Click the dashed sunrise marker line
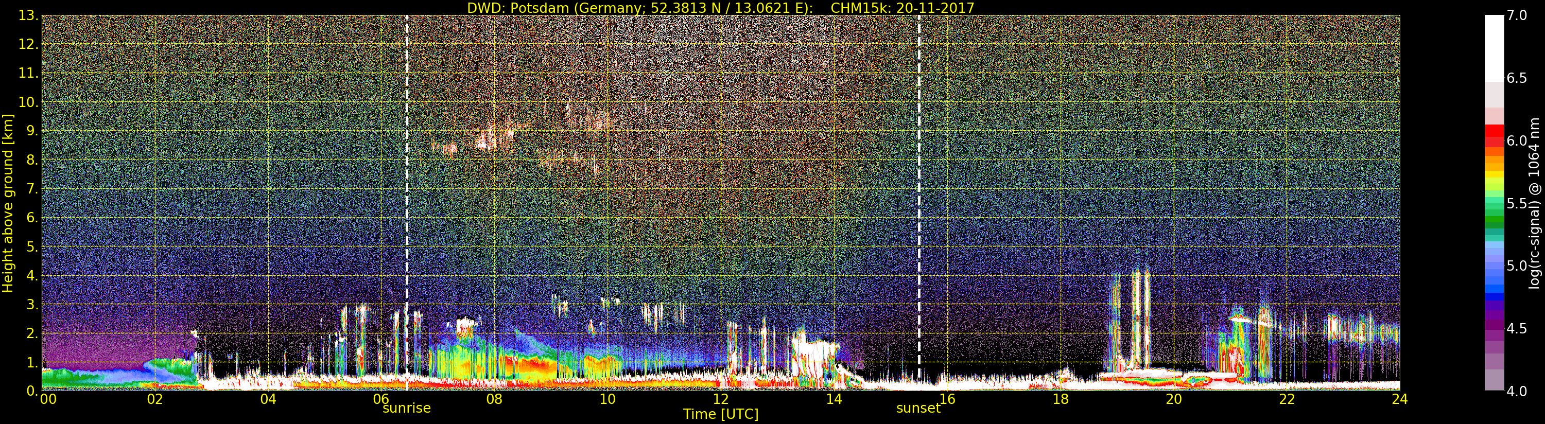 tap(407, 203)
